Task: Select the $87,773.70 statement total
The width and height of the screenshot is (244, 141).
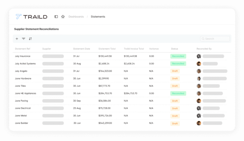Action: click(x=104, y=86)
